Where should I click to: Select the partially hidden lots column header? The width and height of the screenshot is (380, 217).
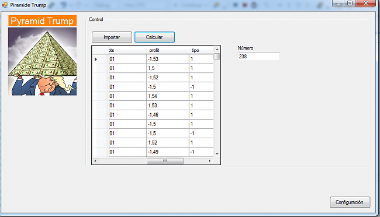[127, 50]
